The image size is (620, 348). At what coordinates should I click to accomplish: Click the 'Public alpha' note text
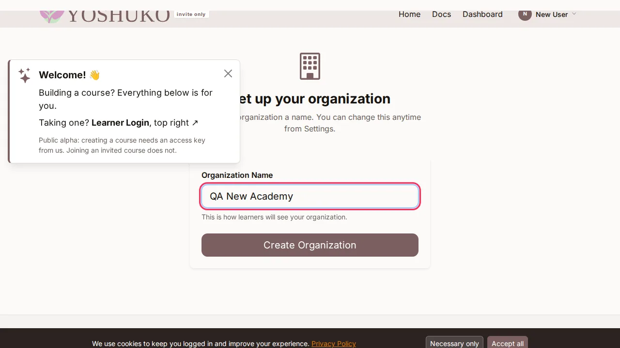point(122,145)
